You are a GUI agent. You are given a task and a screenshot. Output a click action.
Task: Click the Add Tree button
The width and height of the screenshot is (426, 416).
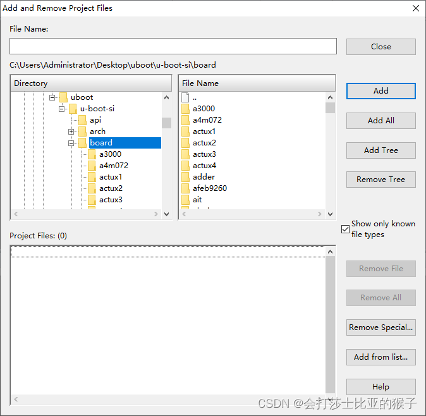380,150
